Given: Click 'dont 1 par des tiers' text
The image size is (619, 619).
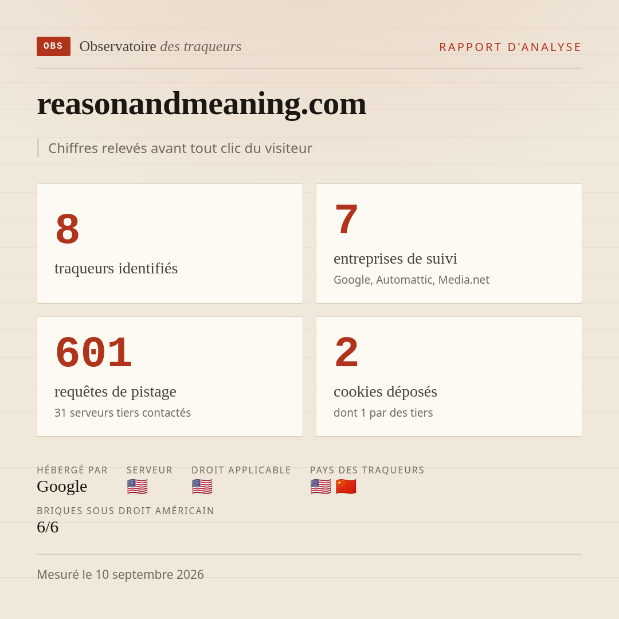Looking at the screenshot, I should click(x=383, y=413).
